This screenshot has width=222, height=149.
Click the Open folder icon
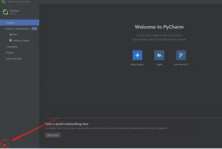[159, 55]
